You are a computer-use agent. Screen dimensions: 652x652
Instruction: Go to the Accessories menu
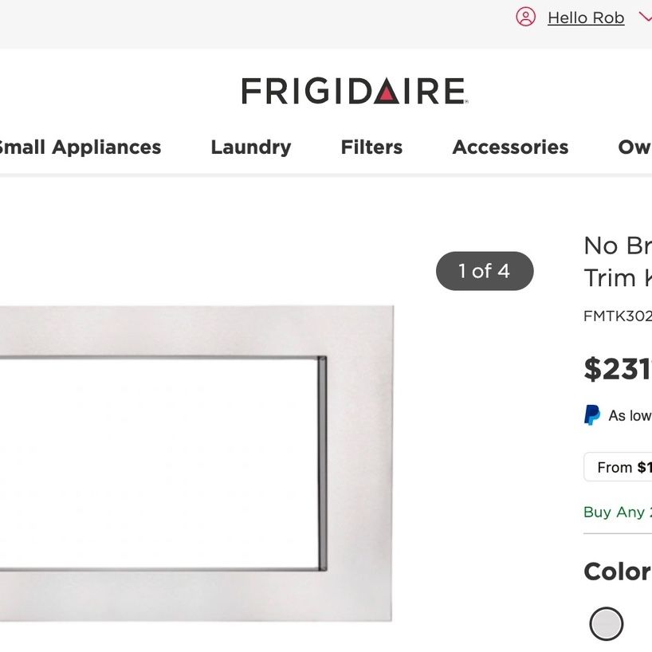510,147
